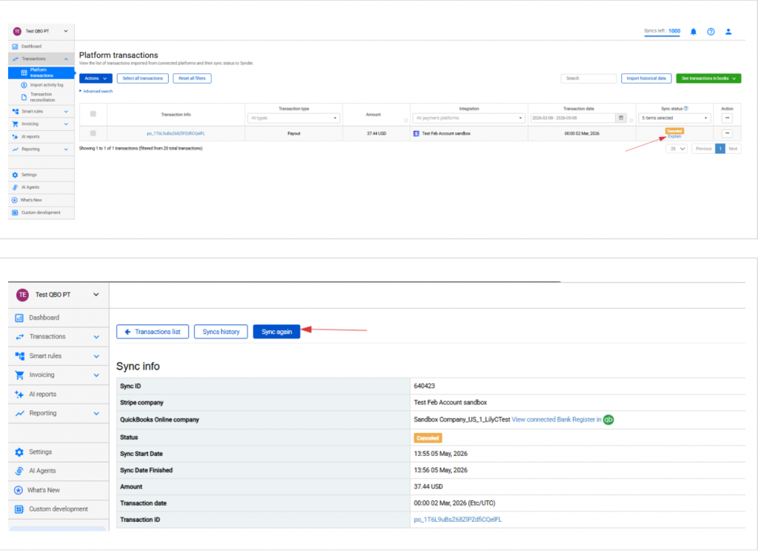This screenshot has height=553, width=758.
Task: Click Explain link under Canceled status
Action: [x=674, y=136]
